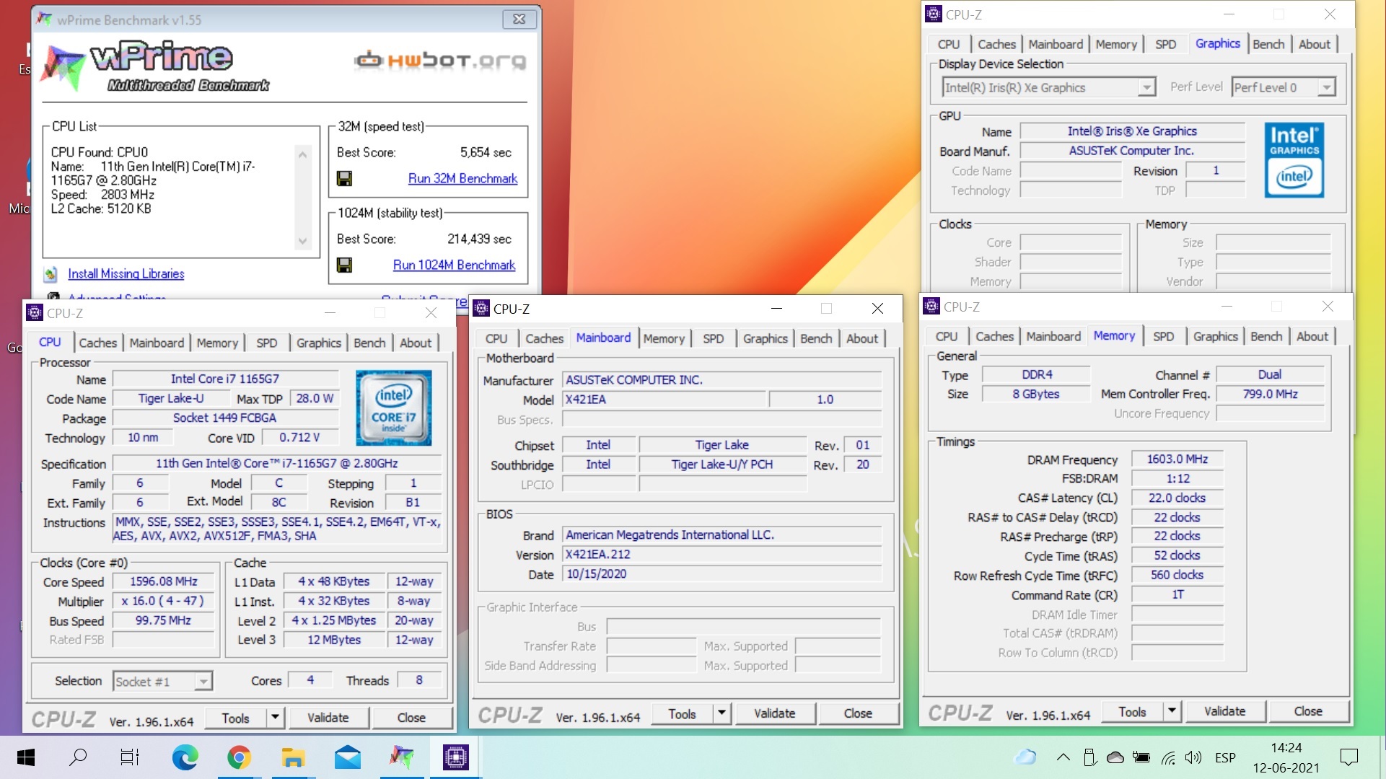
Task: Select CPU tab in Graphics window
Action: pos(948,44)
